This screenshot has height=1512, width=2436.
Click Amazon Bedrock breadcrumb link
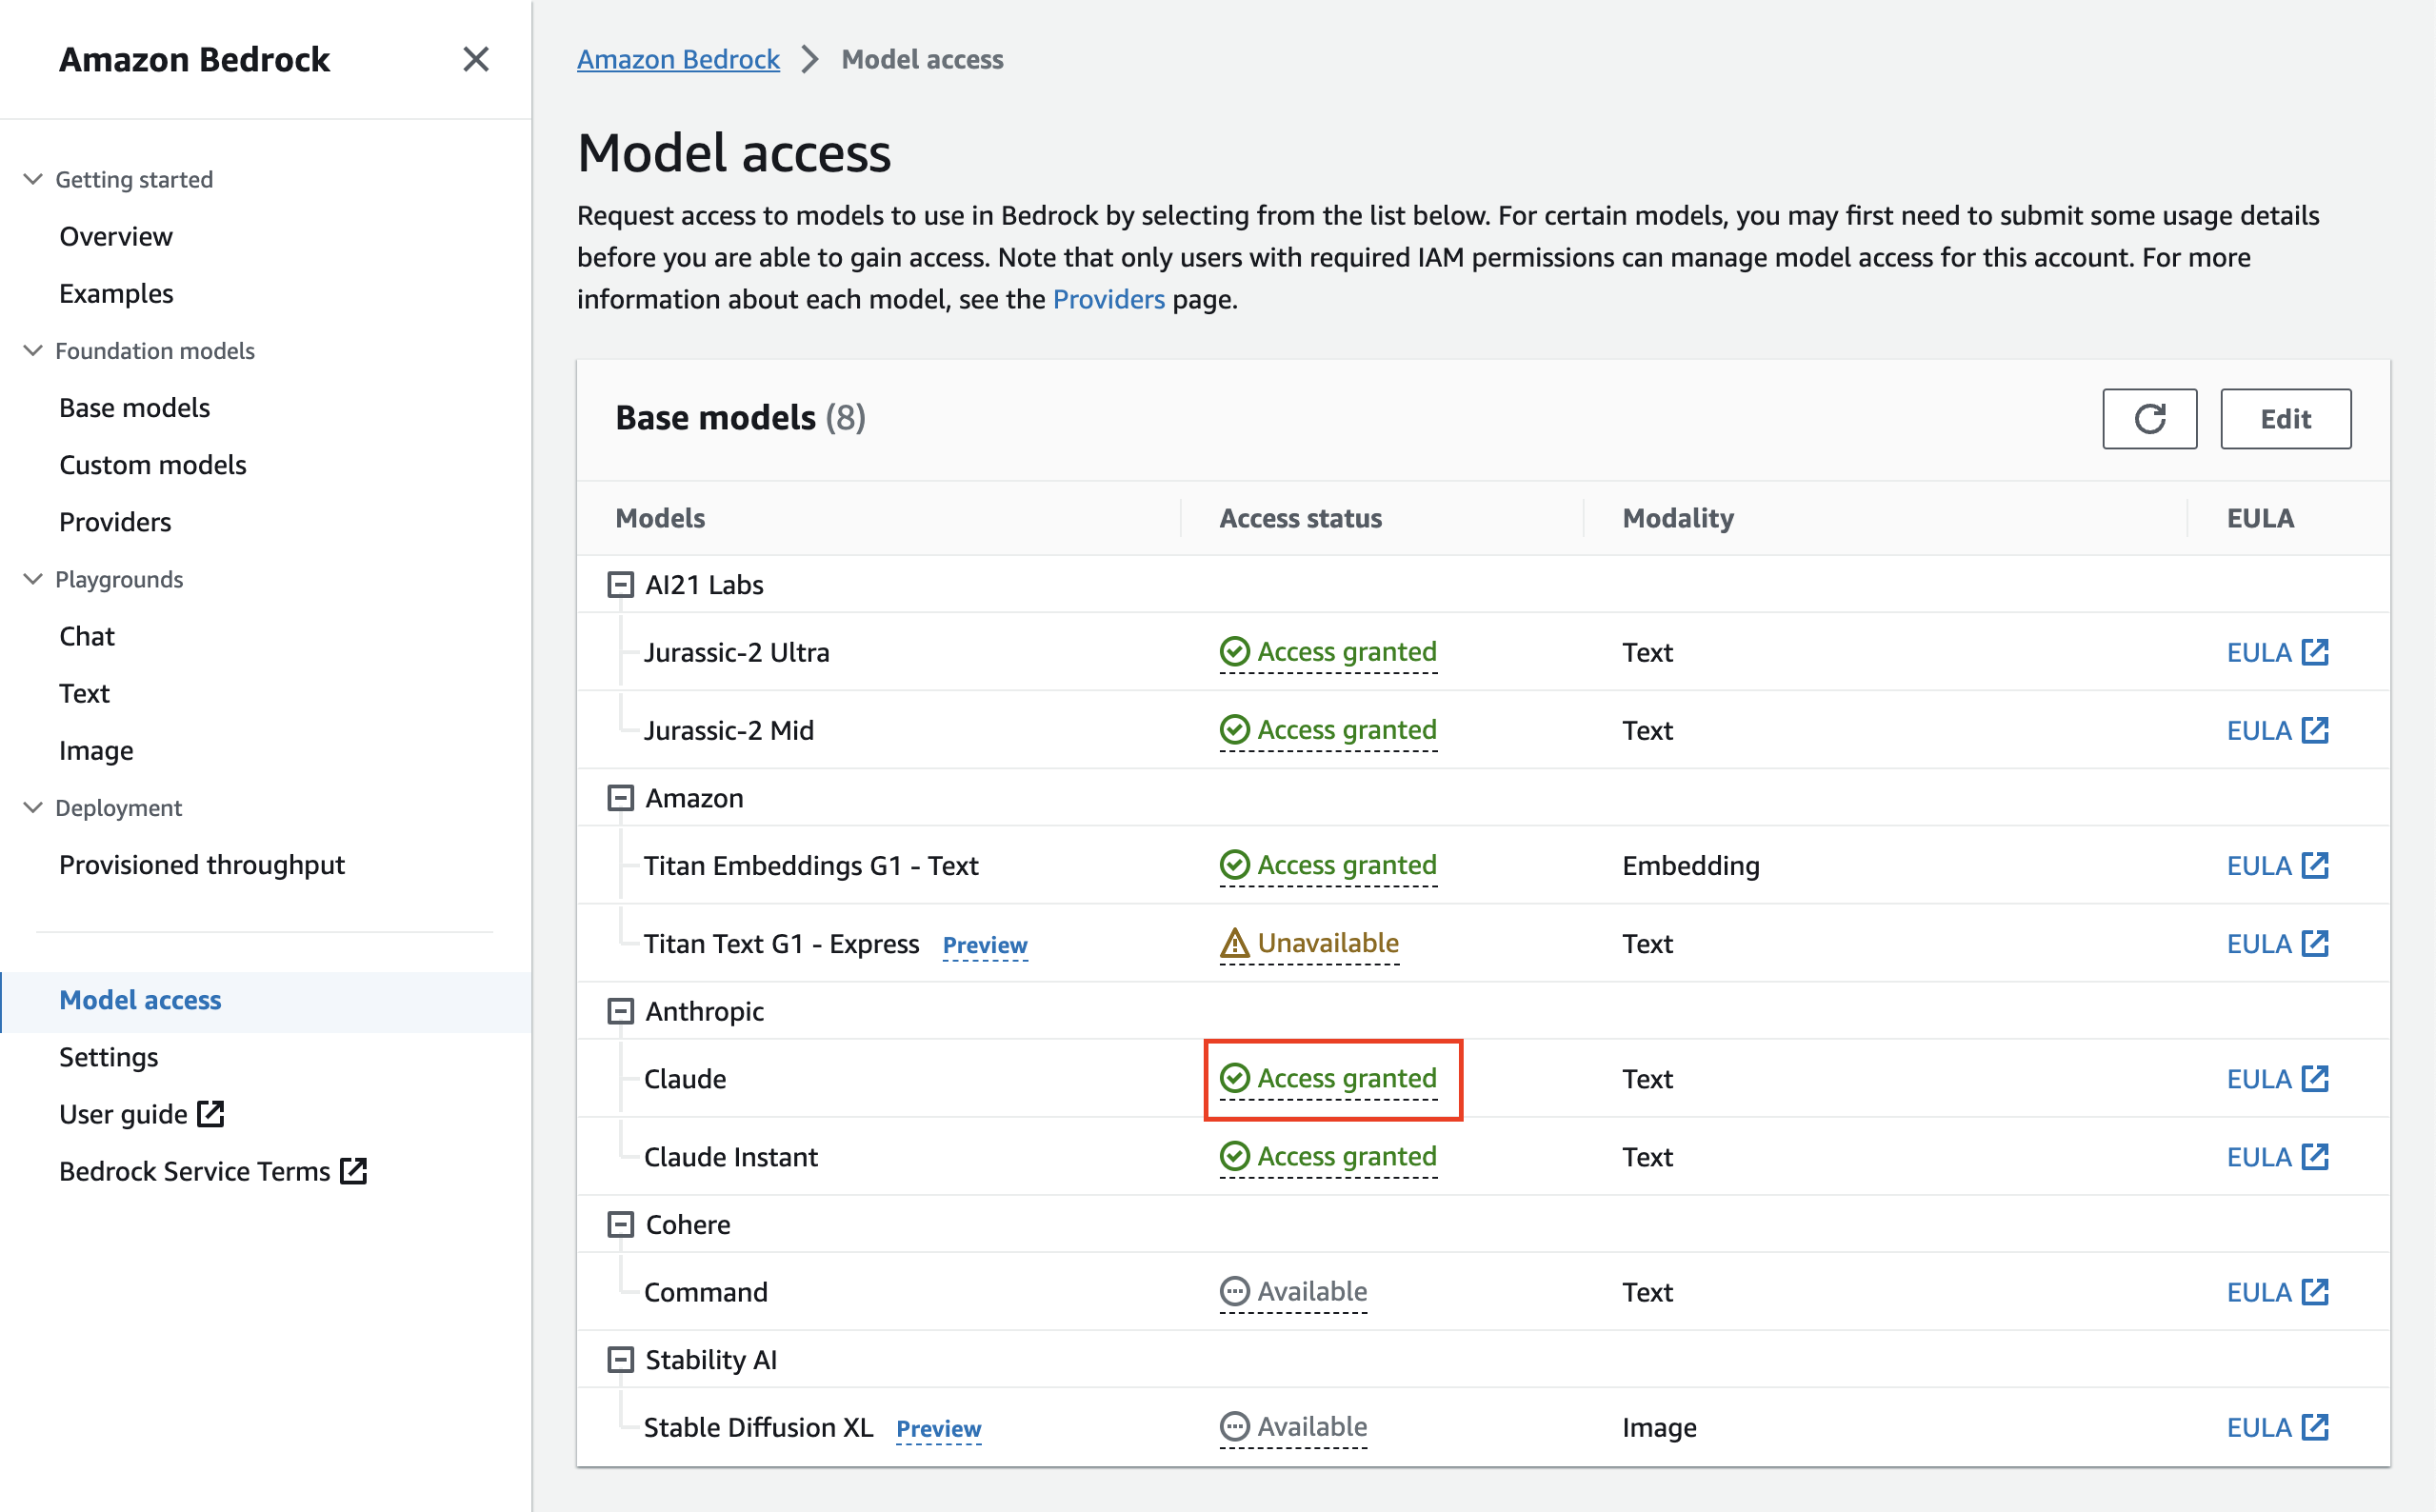678,59
